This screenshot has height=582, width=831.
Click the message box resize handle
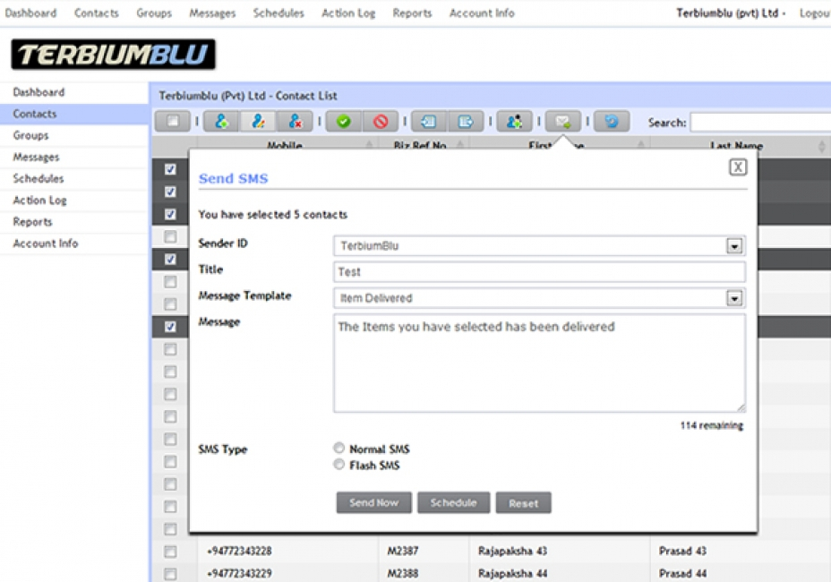tap(741, 407)
